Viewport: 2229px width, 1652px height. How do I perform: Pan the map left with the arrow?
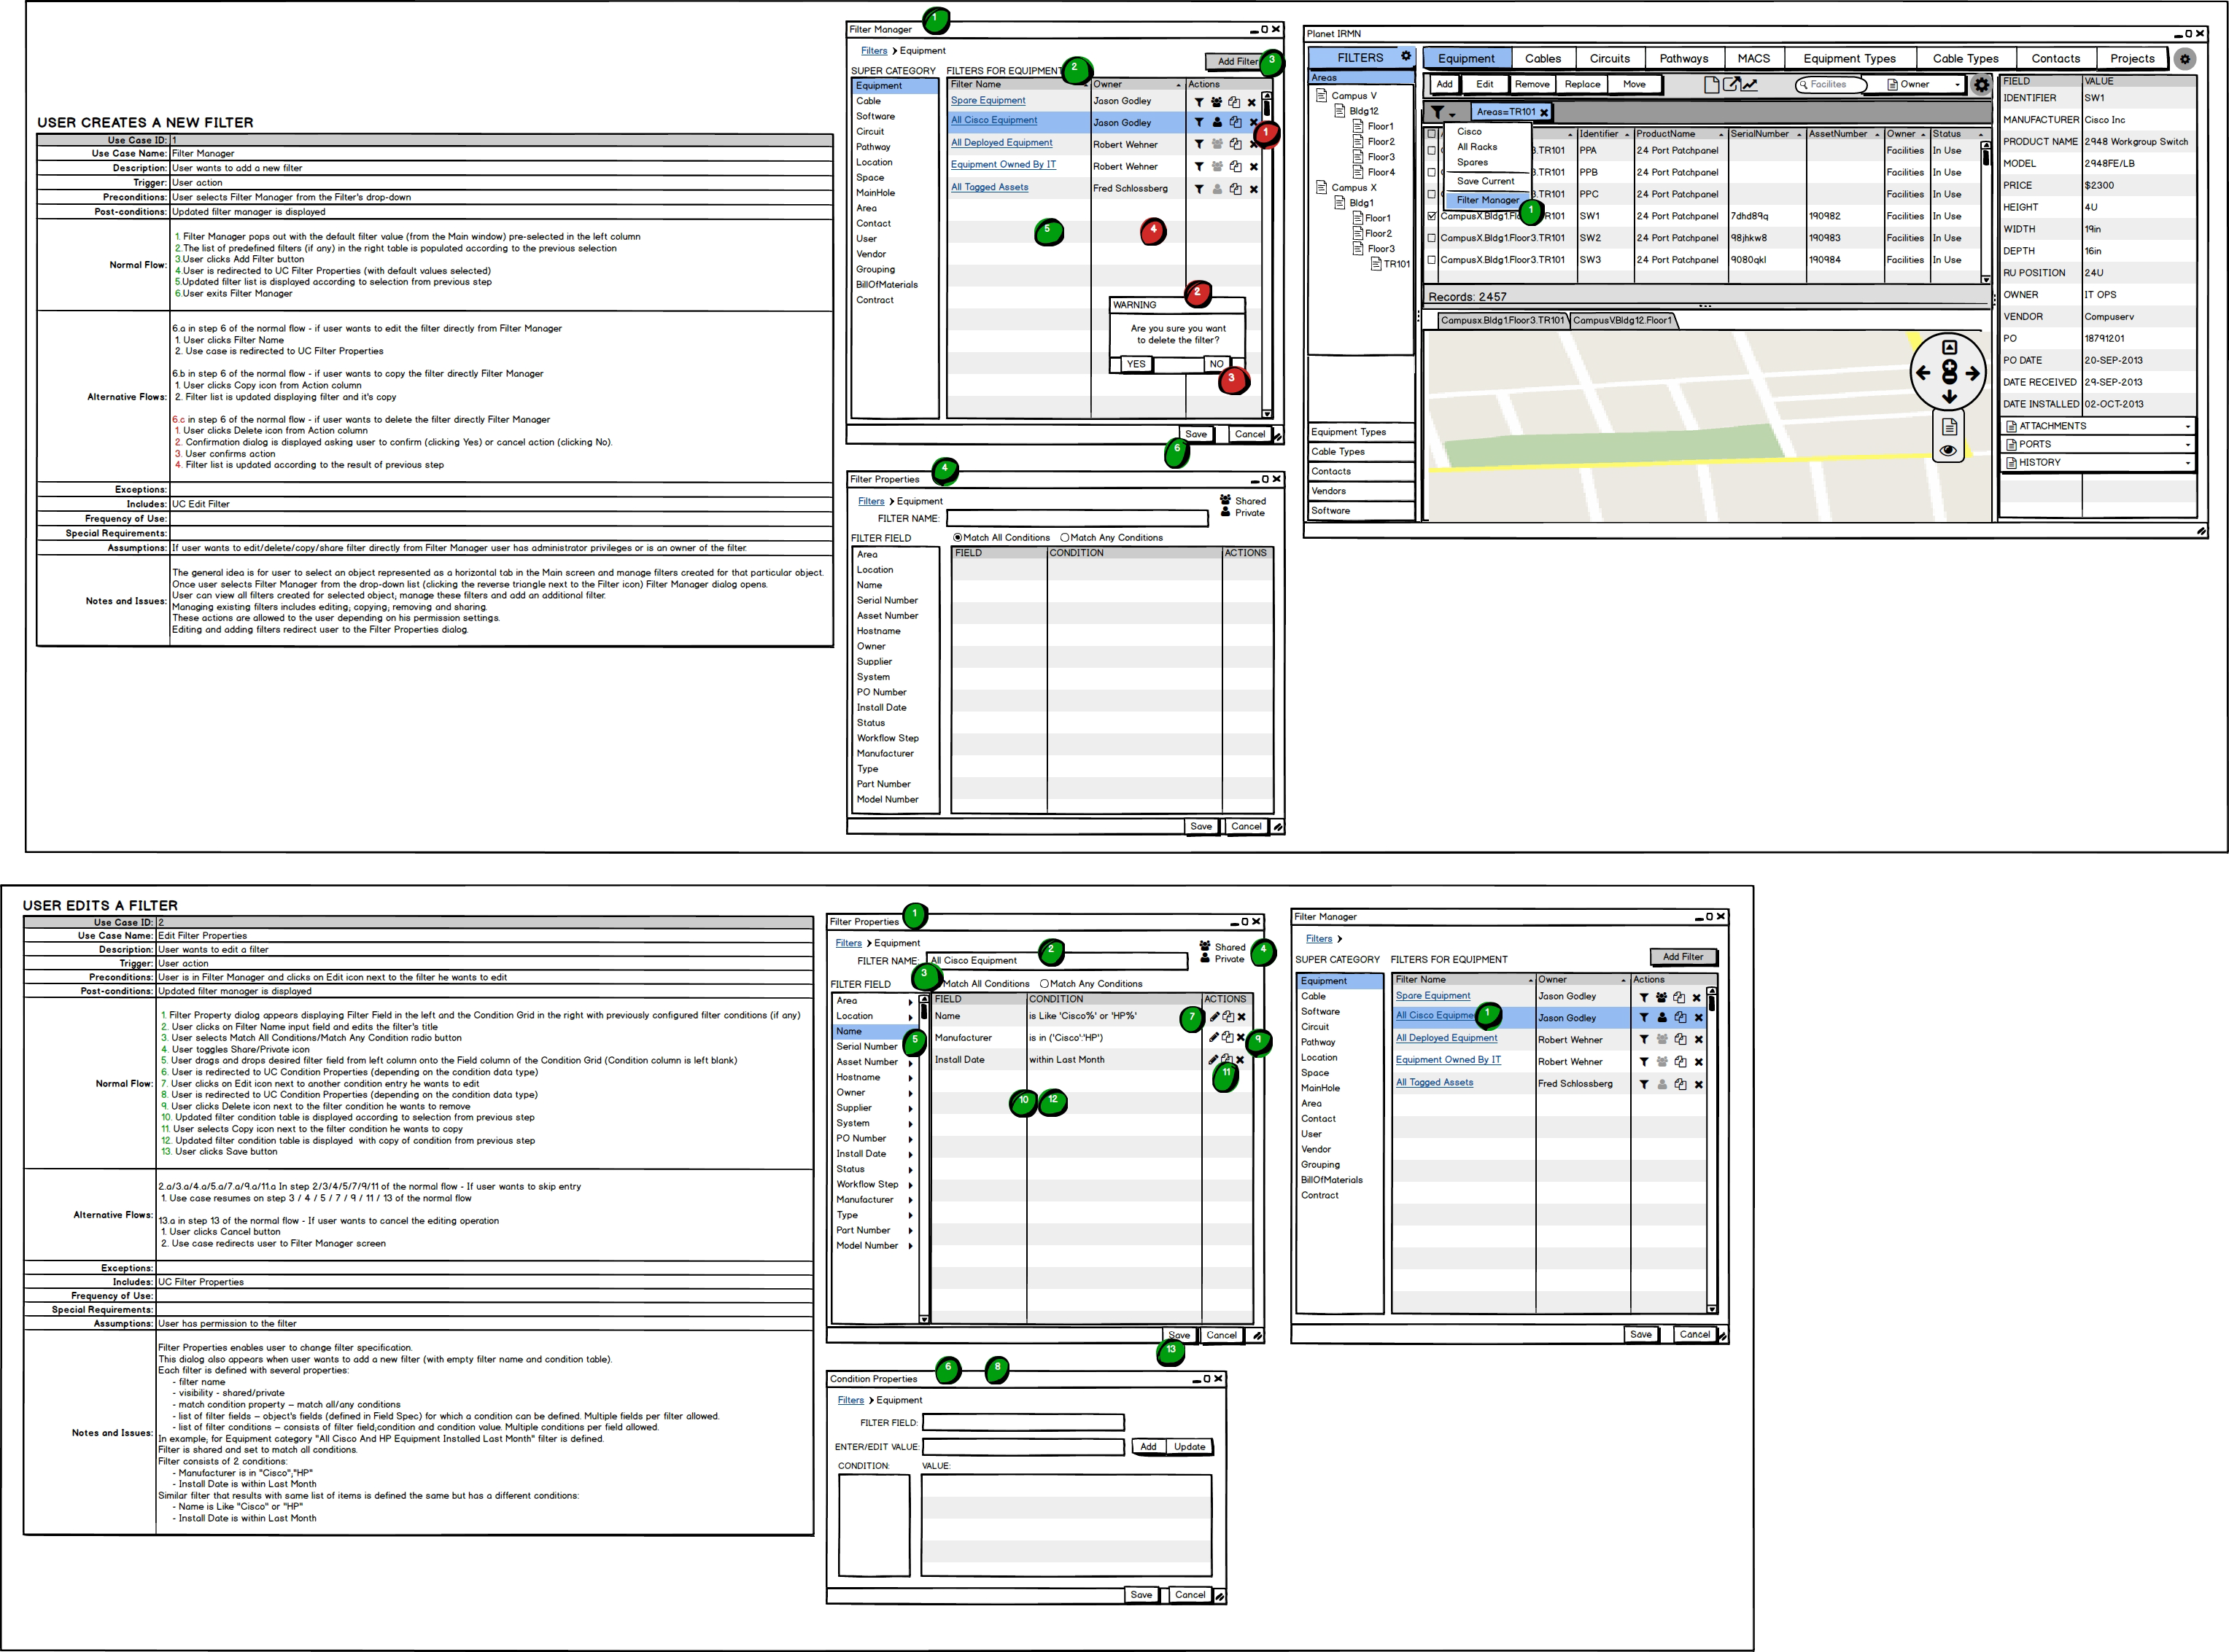[x=1923, y=373]
